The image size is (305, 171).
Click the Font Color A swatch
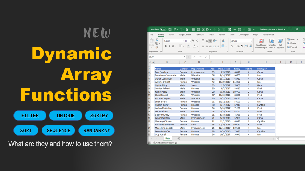(194, 46)
